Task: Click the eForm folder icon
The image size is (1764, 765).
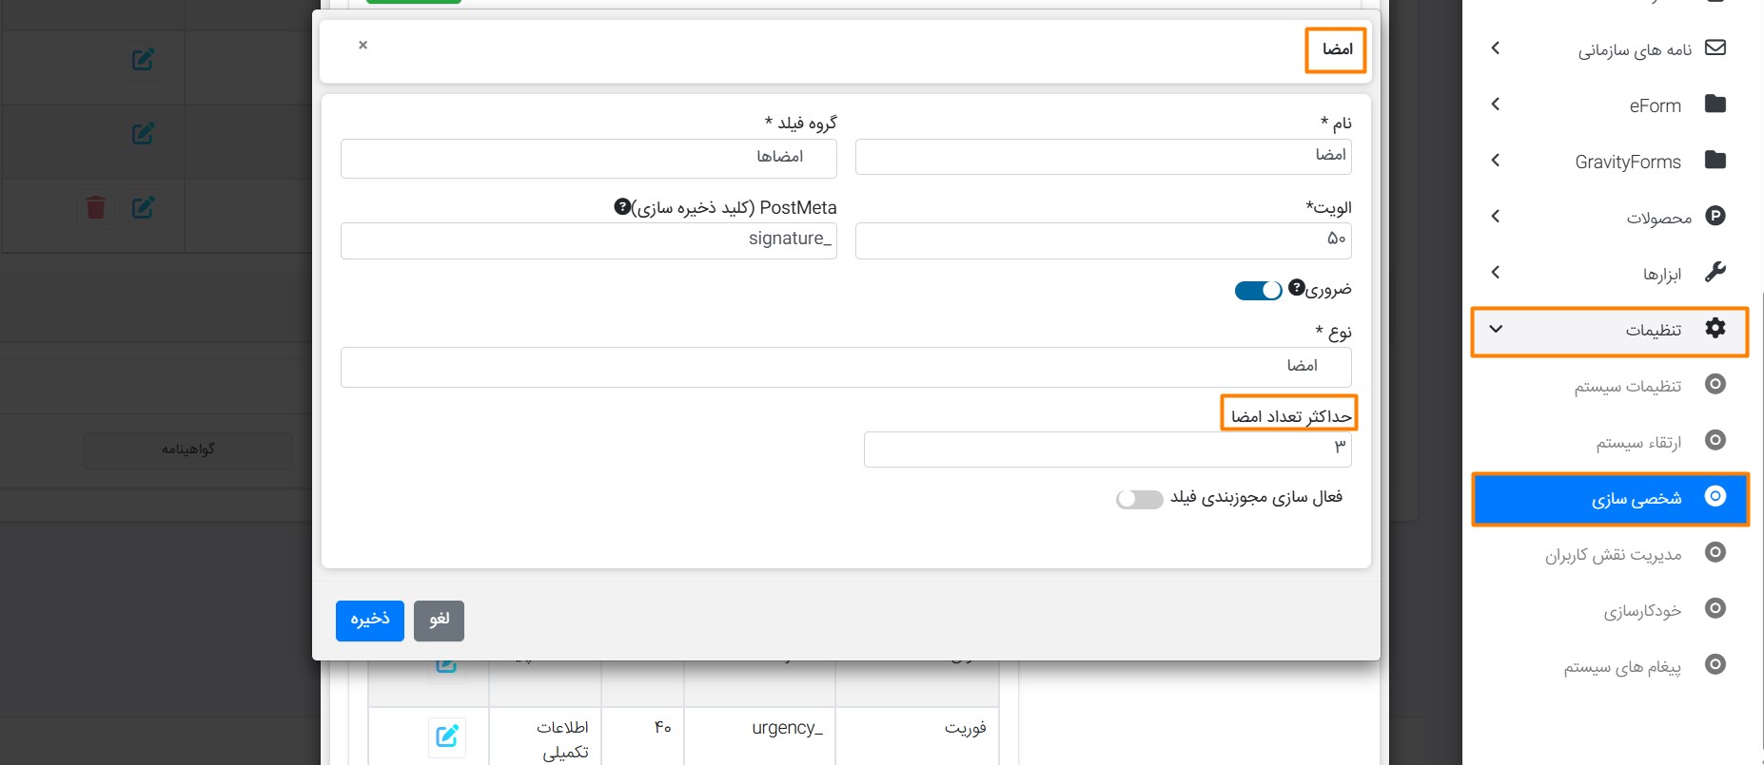Action: [x=1715, y=104]
